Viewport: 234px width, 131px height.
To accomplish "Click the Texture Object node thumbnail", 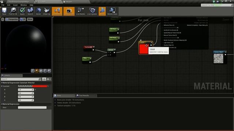I will 218,59.
